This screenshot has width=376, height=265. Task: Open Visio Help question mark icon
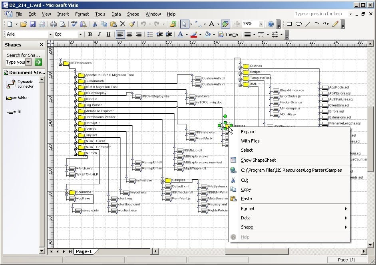(271, 24)
